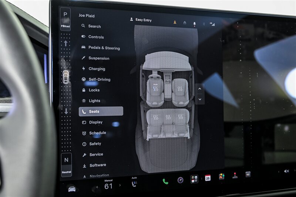Open the car controls icon in the bottom bar
Image resolution: width=296 pixels, height=197 pixels.
pyautogui.click(x=72, y=189)
